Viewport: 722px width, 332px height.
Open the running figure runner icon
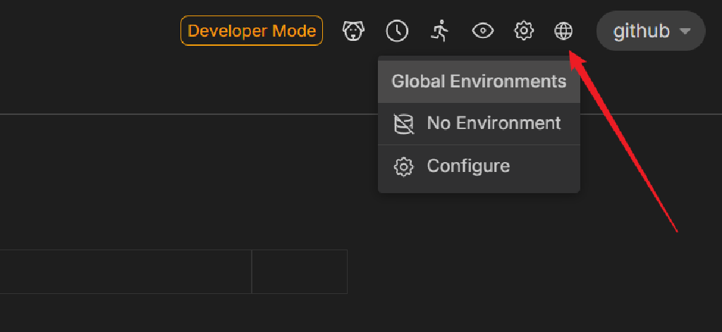point(440,31)
